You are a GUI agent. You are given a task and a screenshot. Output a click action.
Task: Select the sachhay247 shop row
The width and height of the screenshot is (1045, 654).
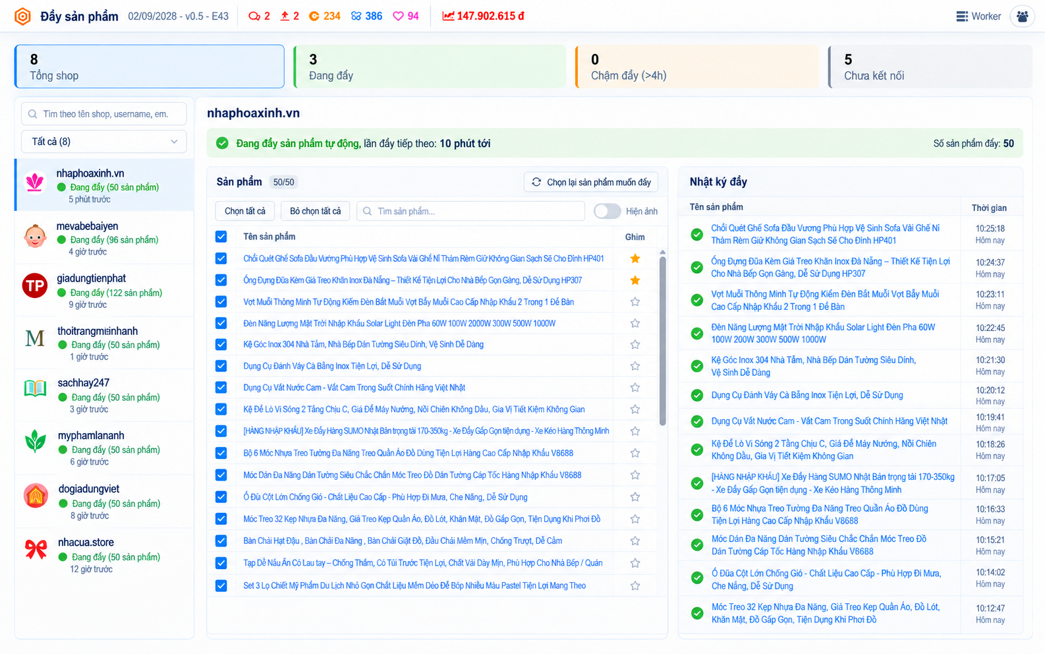click(x=104, y=395)
